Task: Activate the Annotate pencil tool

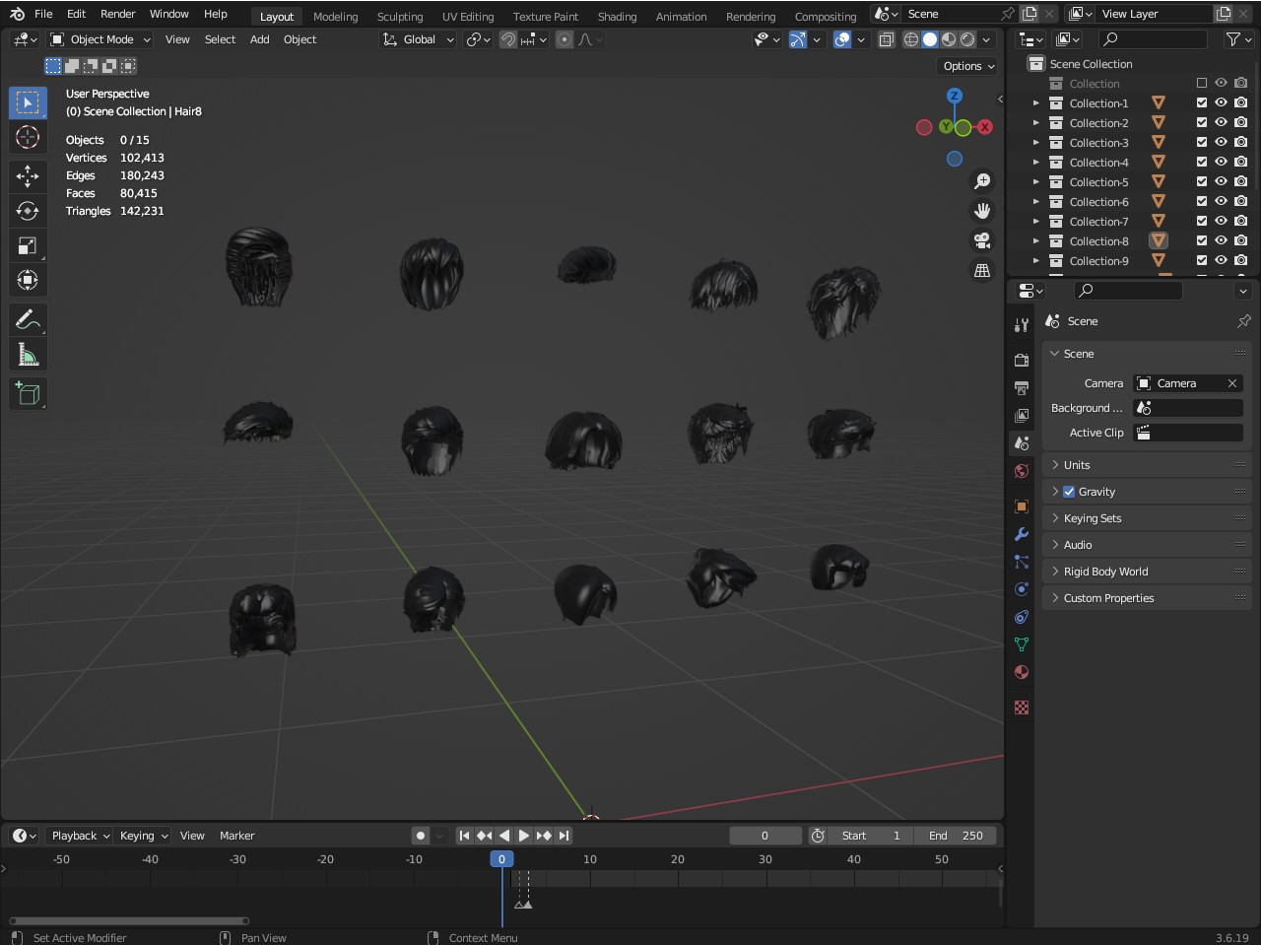Action: pyautogui.click(x=28, y=320)
